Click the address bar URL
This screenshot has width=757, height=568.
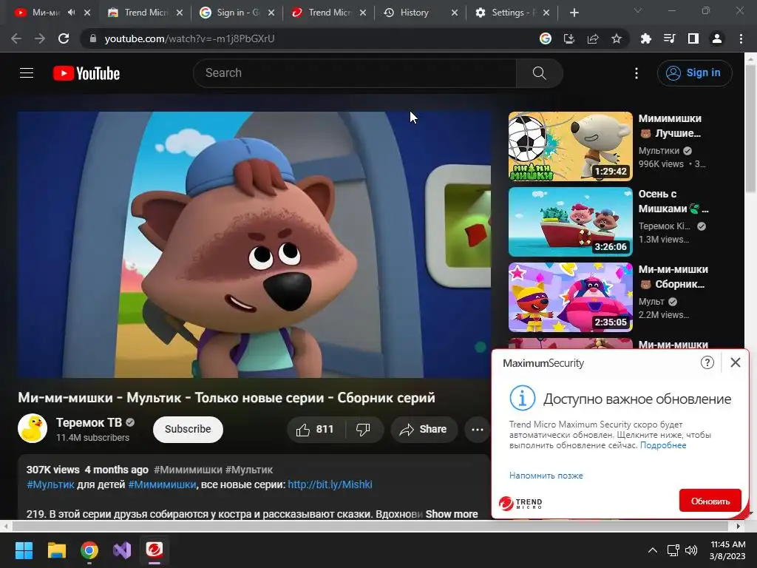[189, 38]
